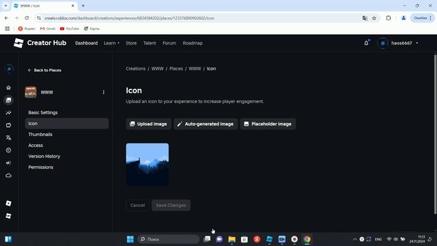
Task: Open a new browser tab
Action: [x=83, y=5]
